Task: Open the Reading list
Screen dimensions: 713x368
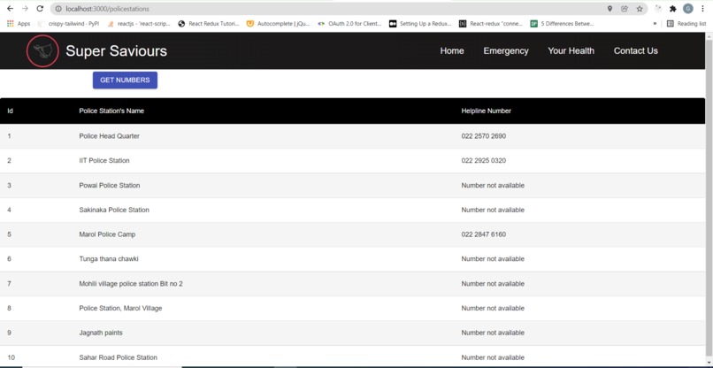Action: (686, 24)
